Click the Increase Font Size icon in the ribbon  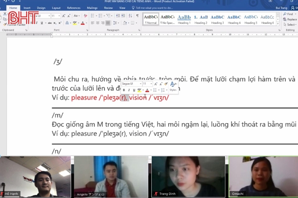pos(63,16)
